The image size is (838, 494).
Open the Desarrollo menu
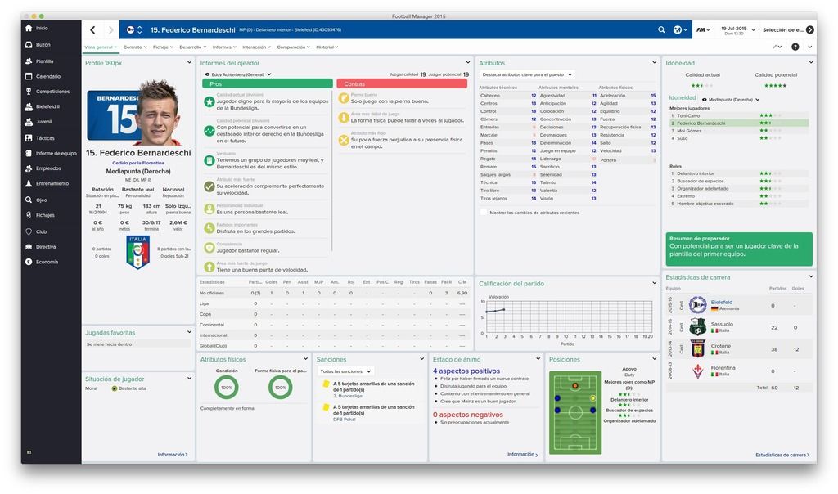click(192, 47)
